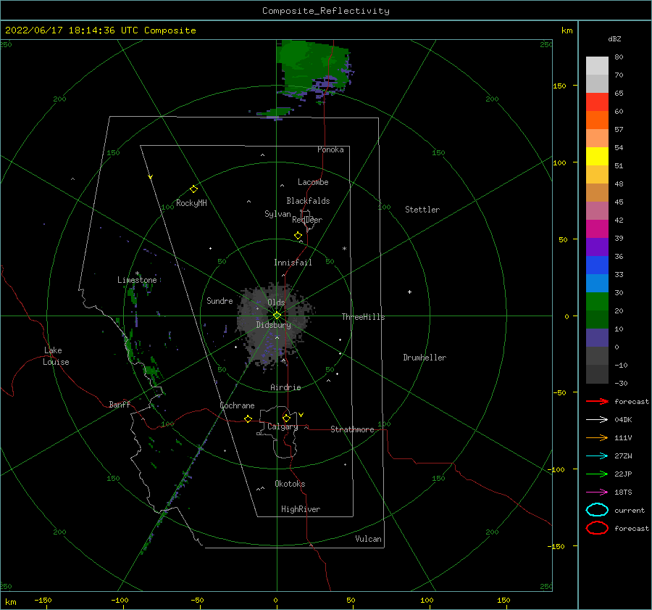Screen dimensions: 652x610
Task: Click the orange 111V arrow in legend
Action: click(x=597, y=437)
